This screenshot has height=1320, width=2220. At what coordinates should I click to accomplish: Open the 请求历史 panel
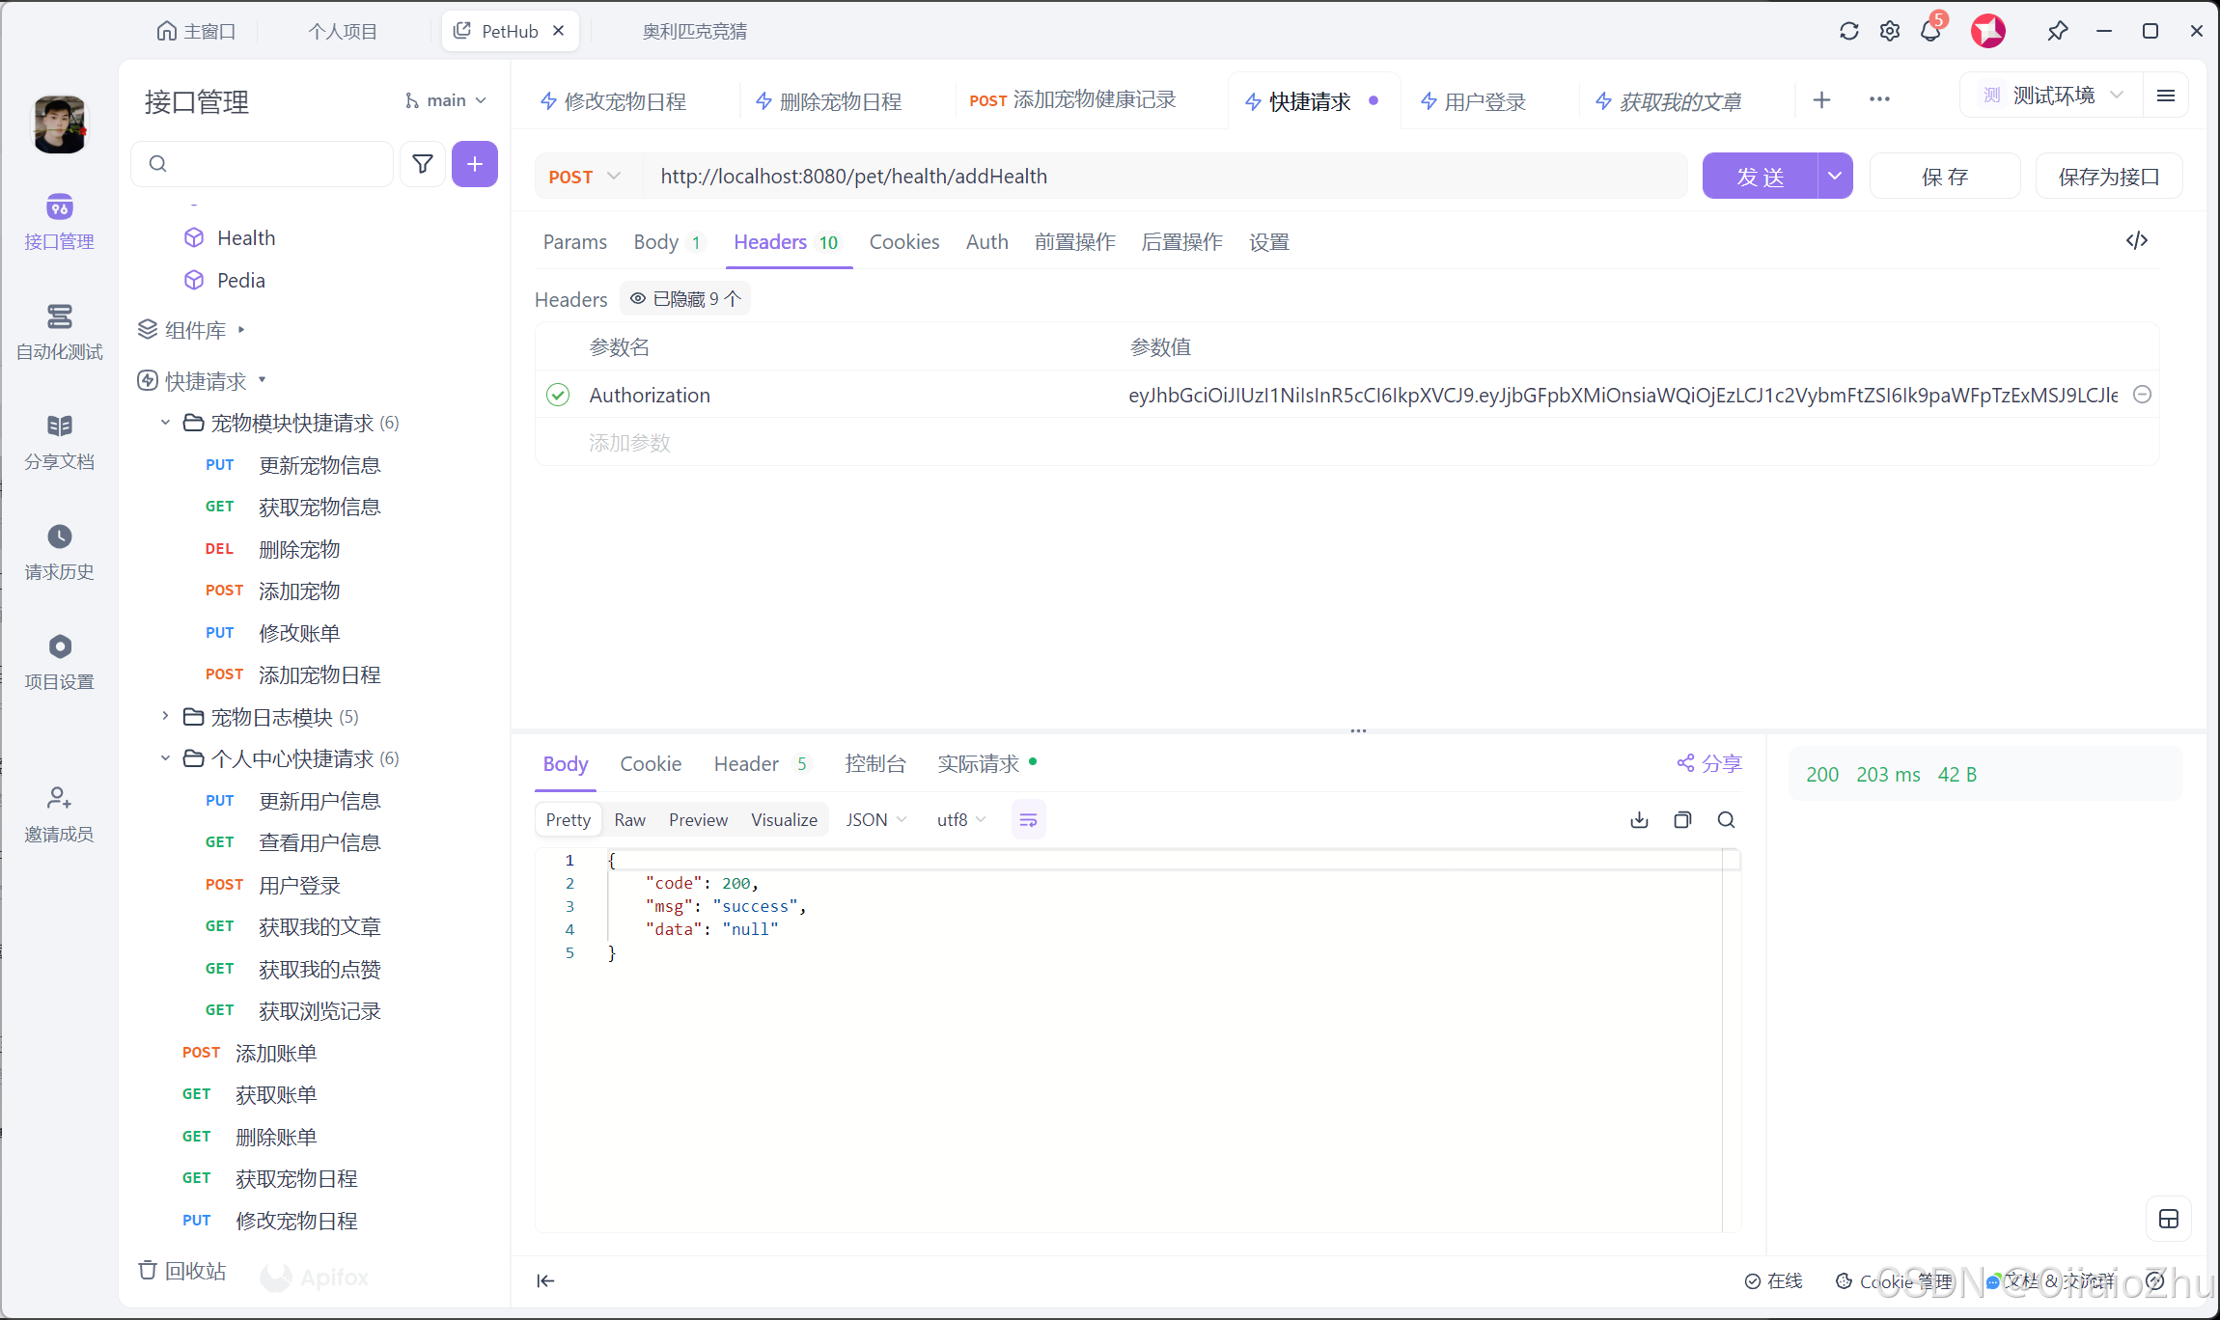coord(59,552)
